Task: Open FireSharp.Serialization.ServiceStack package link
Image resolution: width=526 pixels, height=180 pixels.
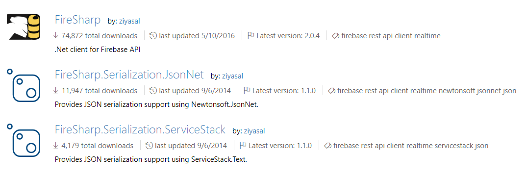Action: click(x=140, y=129)
